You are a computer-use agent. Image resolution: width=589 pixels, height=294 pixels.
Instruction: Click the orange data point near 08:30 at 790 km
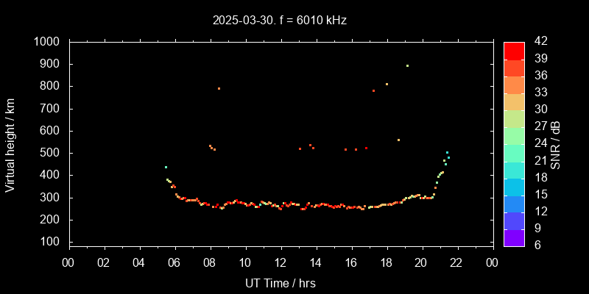[219, 88]
